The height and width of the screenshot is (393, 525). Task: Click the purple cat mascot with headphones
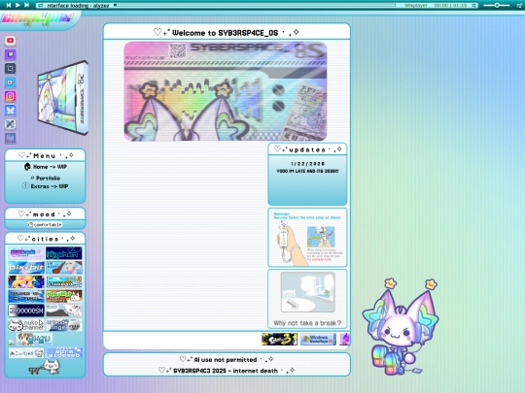point(401,327)
